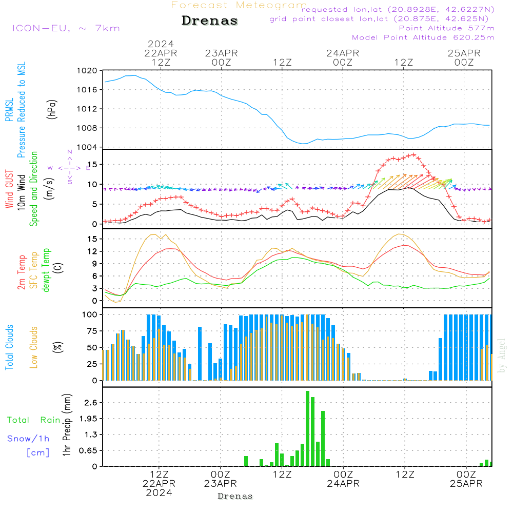The height and width of the screenshot is (513, 513).
Task: Click the tallest green precipitation bar
Action: coord(307,428)
